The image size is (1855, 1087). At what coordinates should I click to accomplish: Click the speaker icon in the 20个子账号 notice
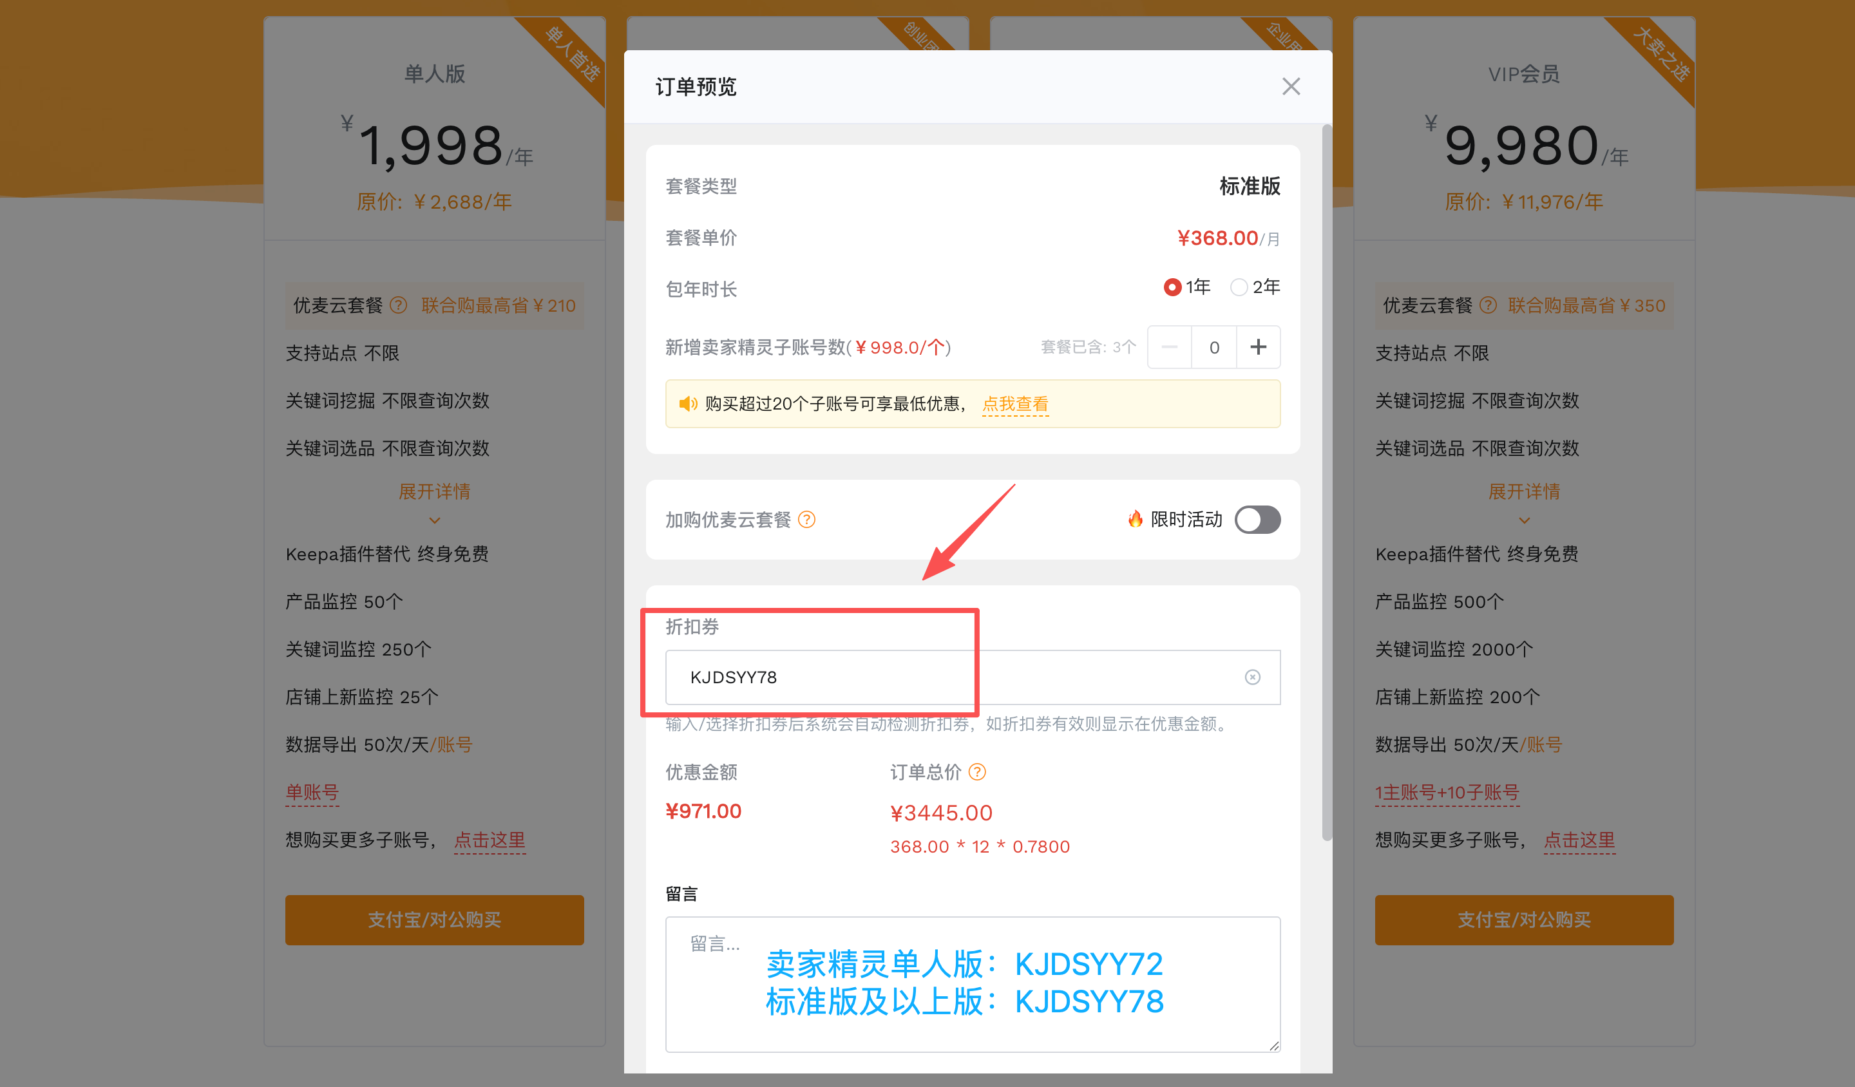pos(687,404)
